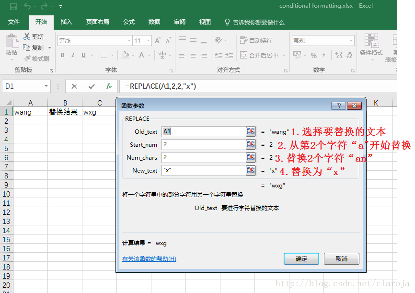This screenshot has width=415, height=293.
Task: Click the range selector icon for Num_chars
Action: click(251, 157)
